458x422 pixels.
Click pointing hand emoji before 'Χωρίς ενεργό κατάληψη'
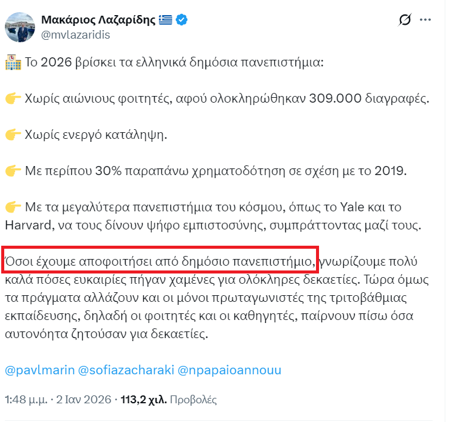pos(13,135)
